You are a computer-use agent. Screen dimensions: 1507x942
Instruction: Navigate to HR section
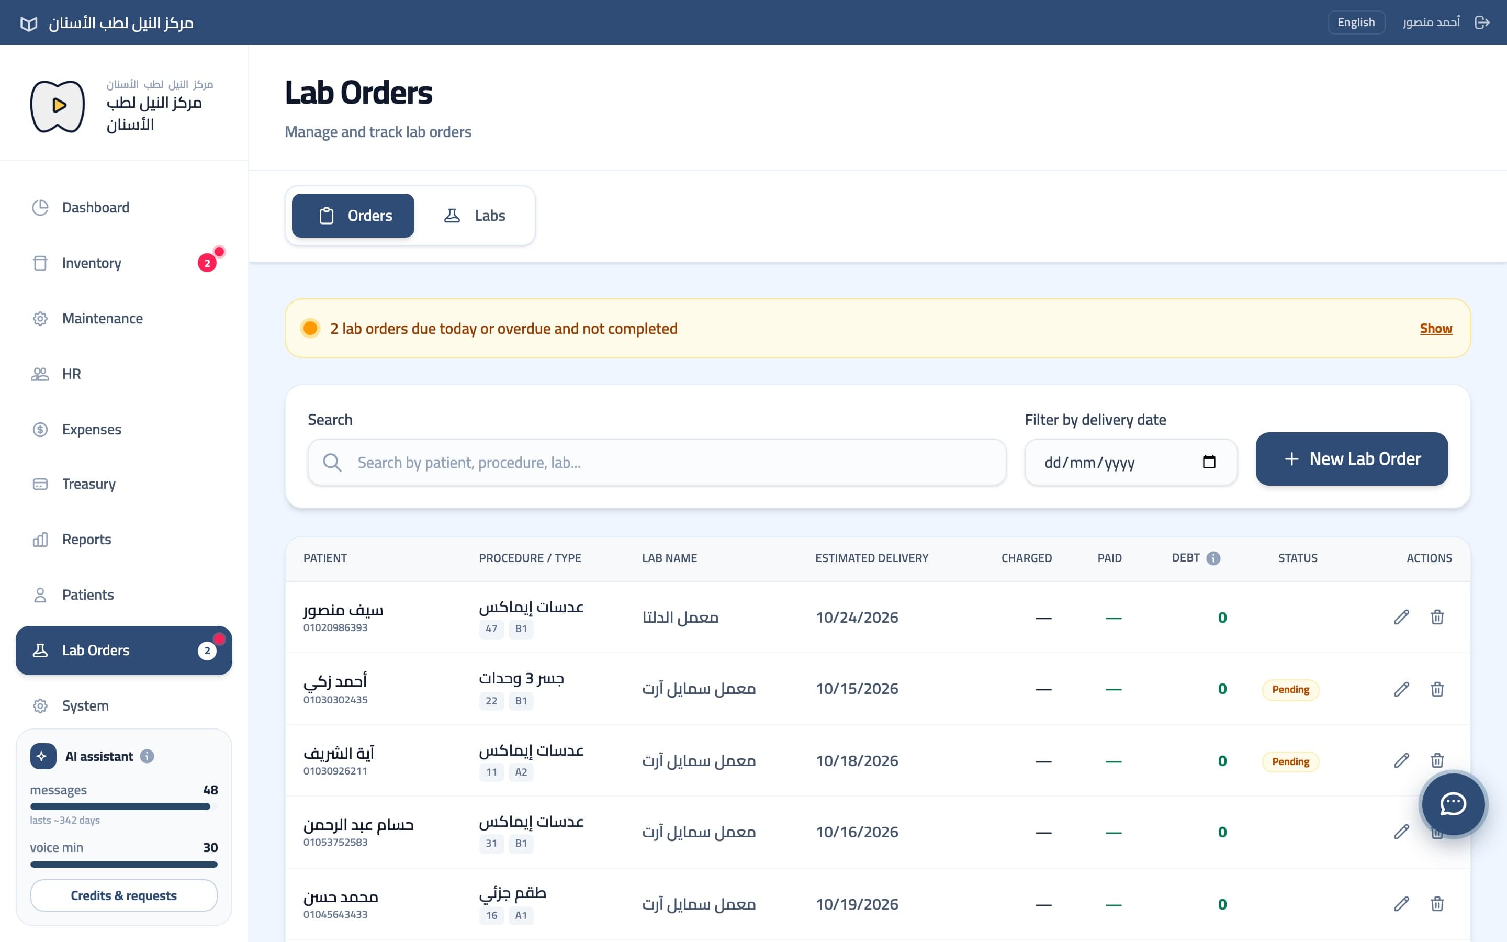pyautogui.click(x=124, y=374)
